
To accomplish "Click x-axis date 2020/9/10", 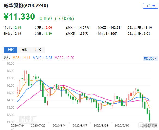I will coord(122,126).
